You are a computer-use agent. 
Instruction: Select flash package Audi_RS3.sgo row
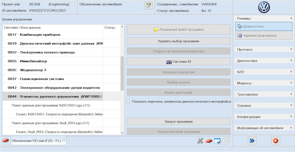[61, 123]
